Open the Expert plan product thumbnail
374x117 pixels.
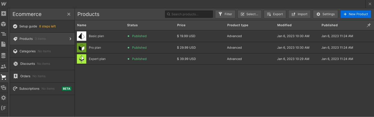(x=81, y=59)
